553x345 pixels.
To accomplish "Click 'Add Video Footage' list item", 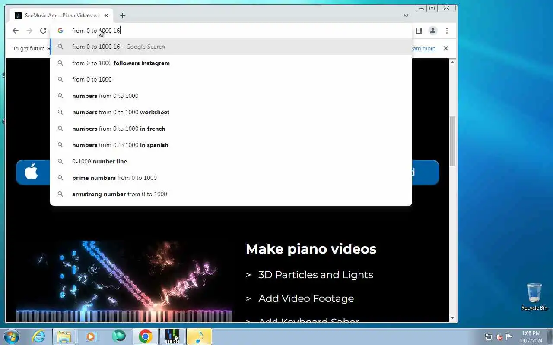I will tap(306, 298).
